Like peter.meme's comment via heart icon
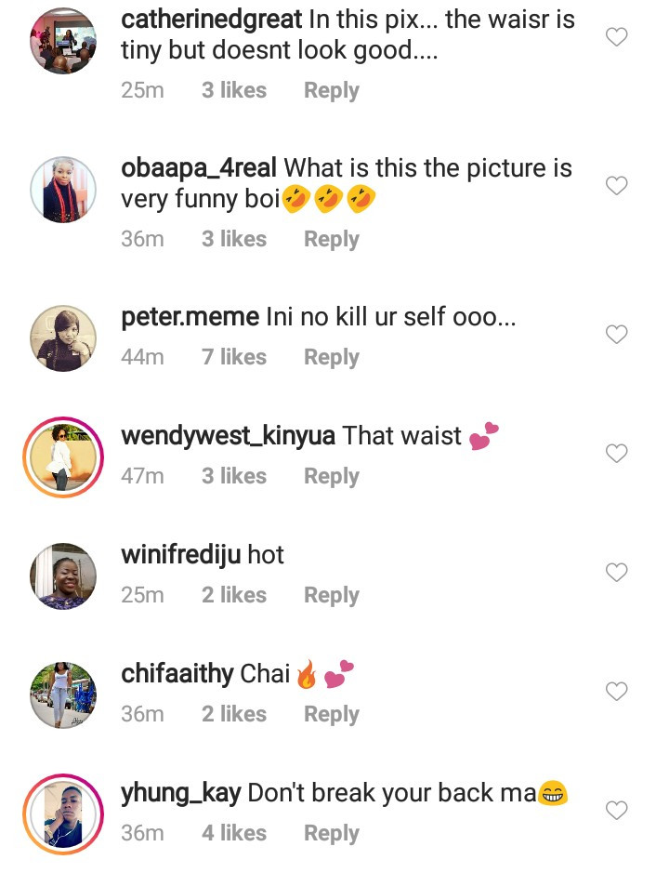Viewport: 669px width, 873px height. tap(617, 335)
